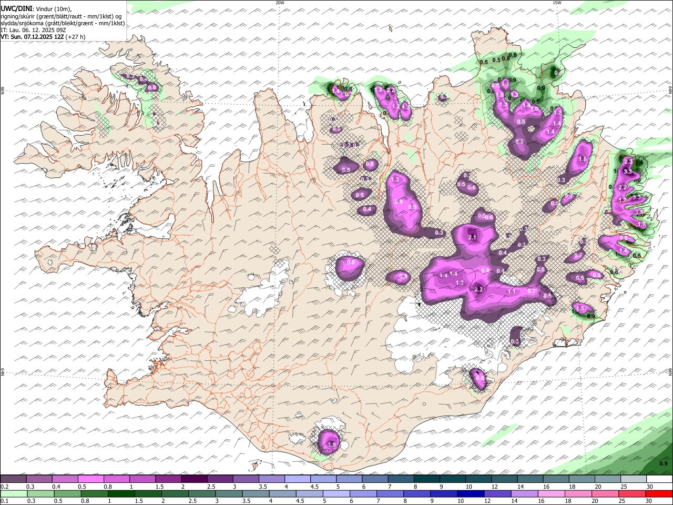Screen dimensions: 673x505
Task: Select the dark mauve 0.2 swatch, upper legend
Action: tap(13, 479)
